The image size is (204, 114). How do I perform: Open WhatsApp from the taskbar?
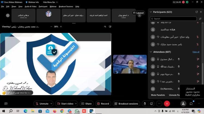[x=77, y=111]
